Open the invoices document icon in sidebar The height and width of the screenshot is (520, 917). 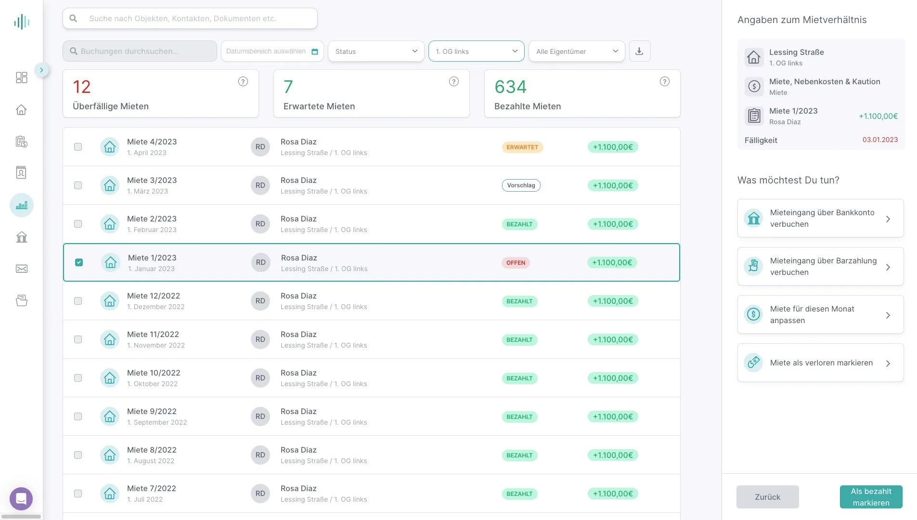pos(22,142)
